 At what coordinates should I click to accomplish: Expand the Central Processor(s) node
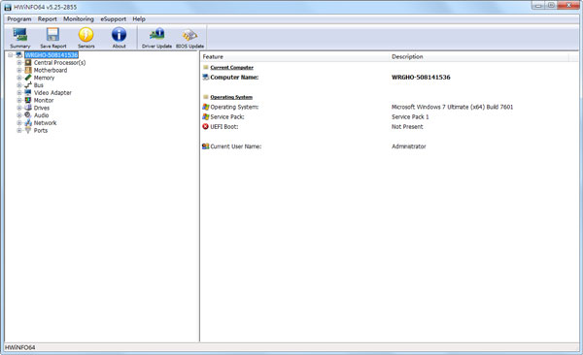click(19, 62)
